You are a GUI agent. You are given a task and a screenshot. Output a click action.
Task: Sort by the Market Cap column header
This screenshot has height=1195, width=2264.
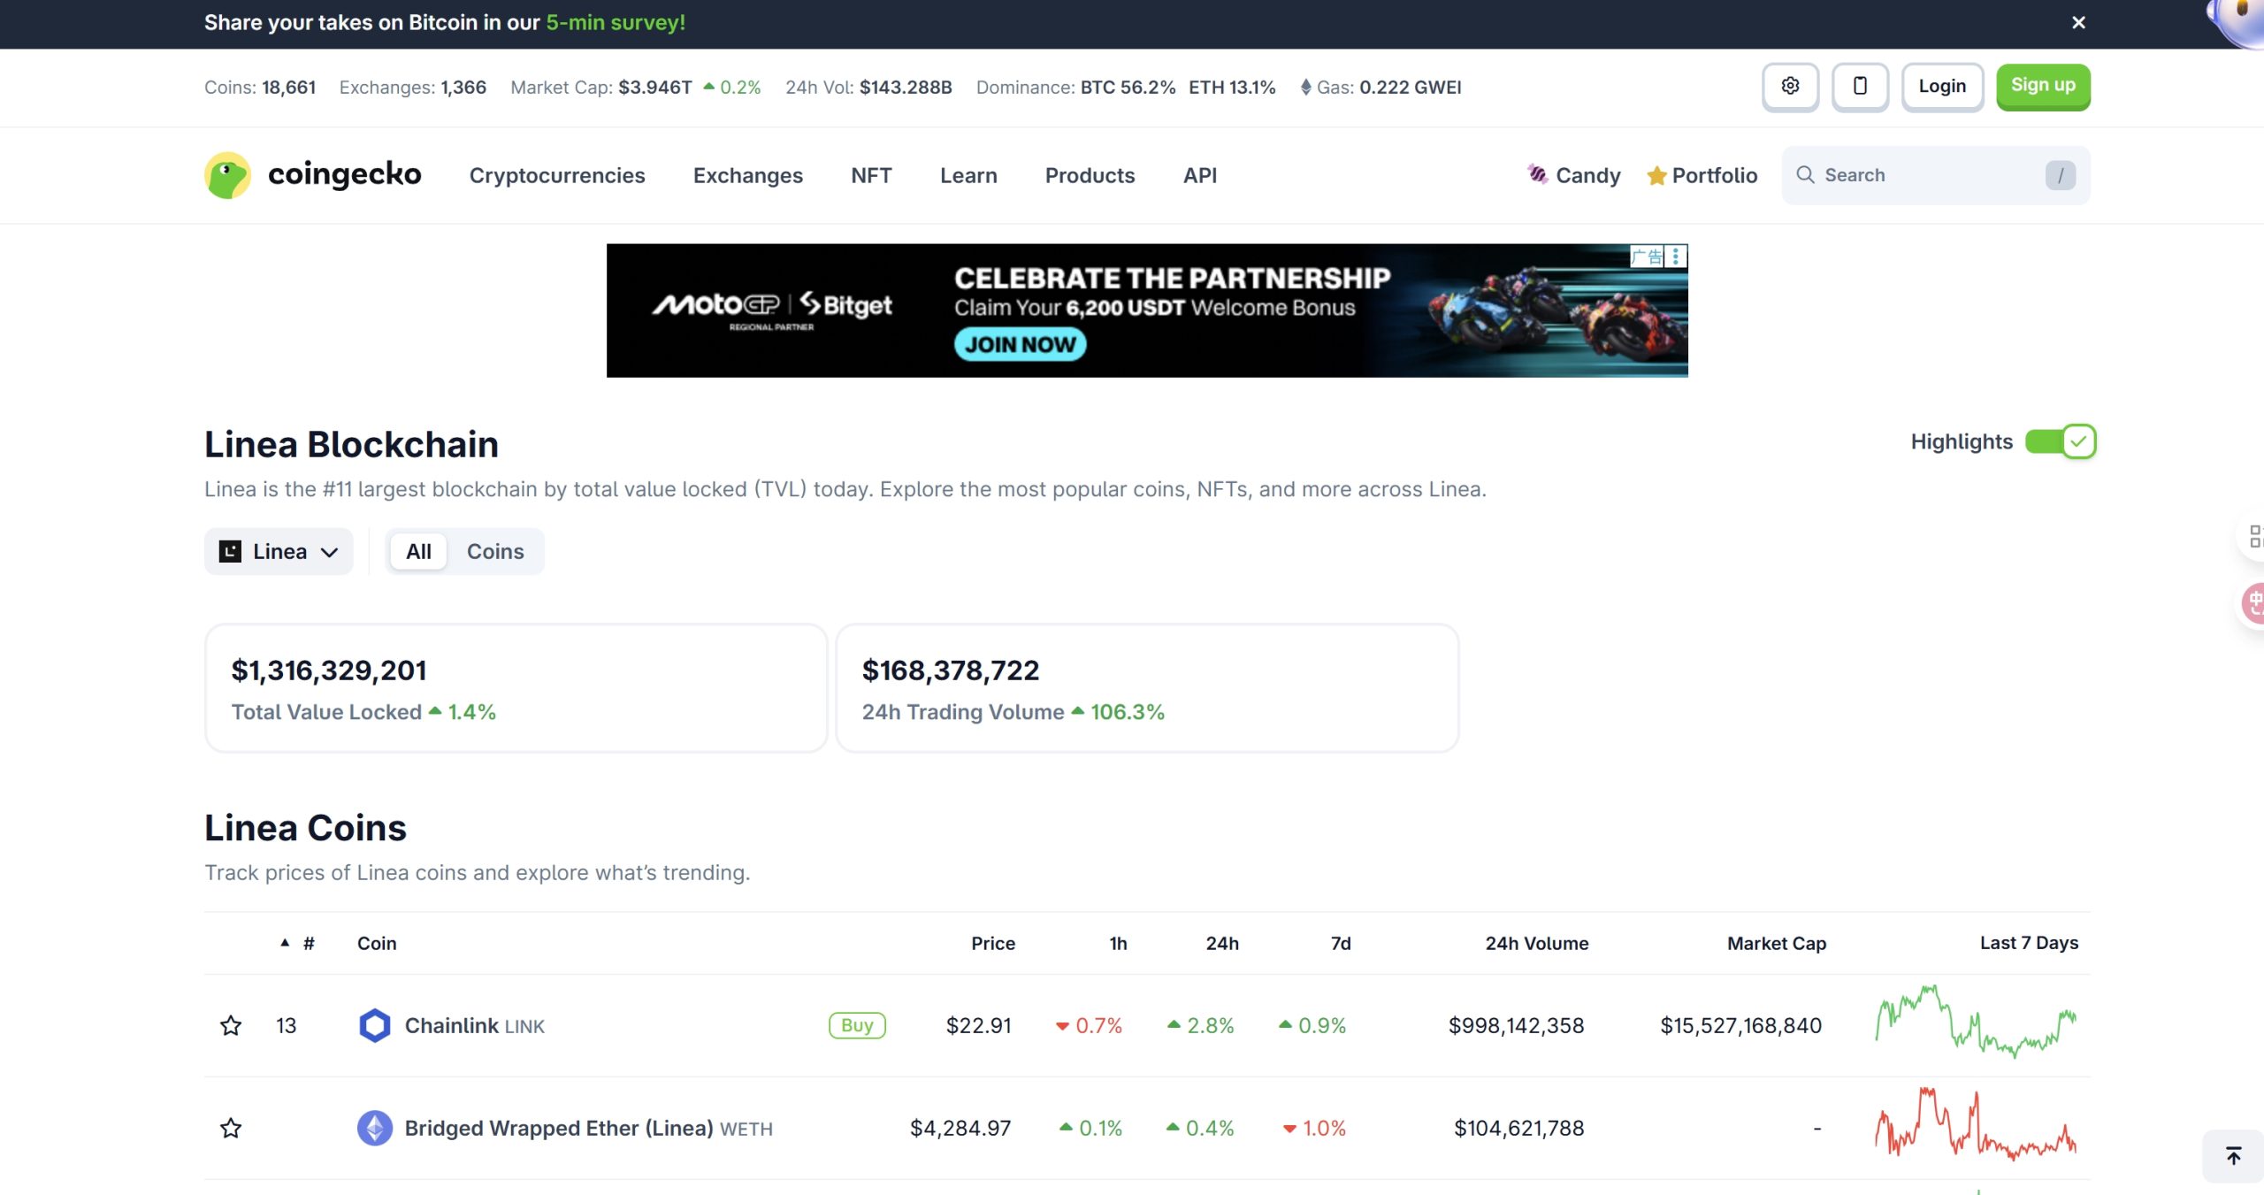point(1777,943)
